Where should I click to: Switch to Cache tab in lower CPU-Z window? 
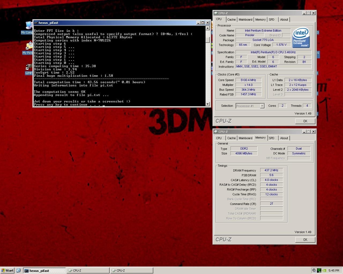coord(231,138)
